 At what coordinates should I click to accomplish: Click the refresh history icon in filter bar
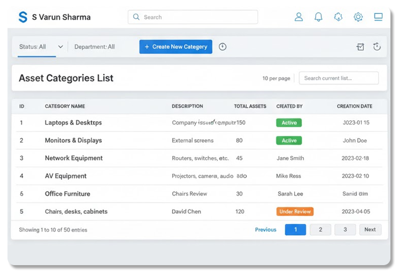377,47
